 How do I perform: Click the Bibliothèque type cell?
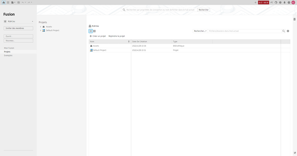pyautogui.click(x=179, y=46)
